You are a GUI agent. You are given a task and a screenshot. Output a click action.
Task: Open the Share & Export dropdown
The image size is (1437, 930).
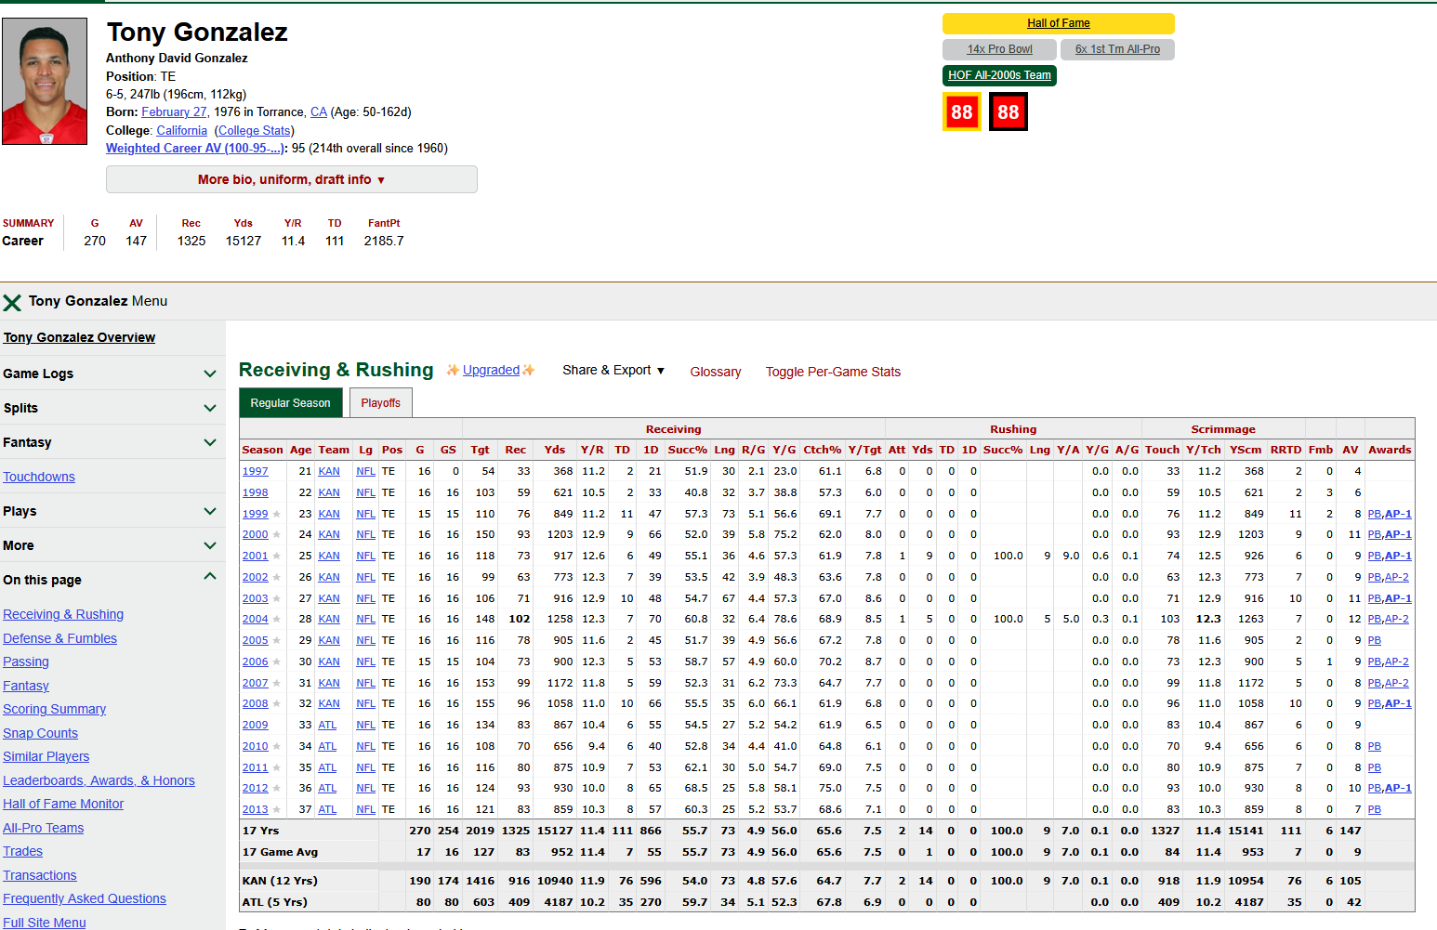[613, 370]
